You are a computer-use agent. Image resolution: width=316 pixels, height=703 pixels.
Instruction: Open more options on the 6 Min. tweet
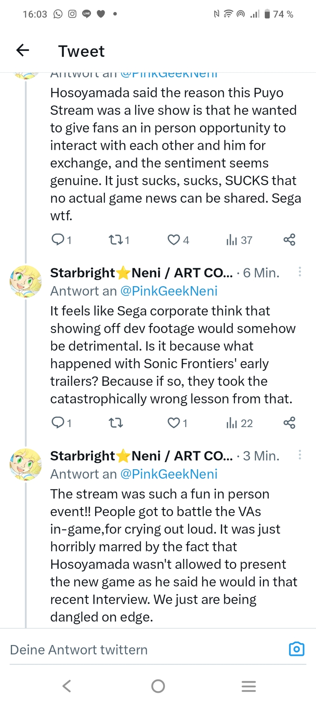click(299, 272)
